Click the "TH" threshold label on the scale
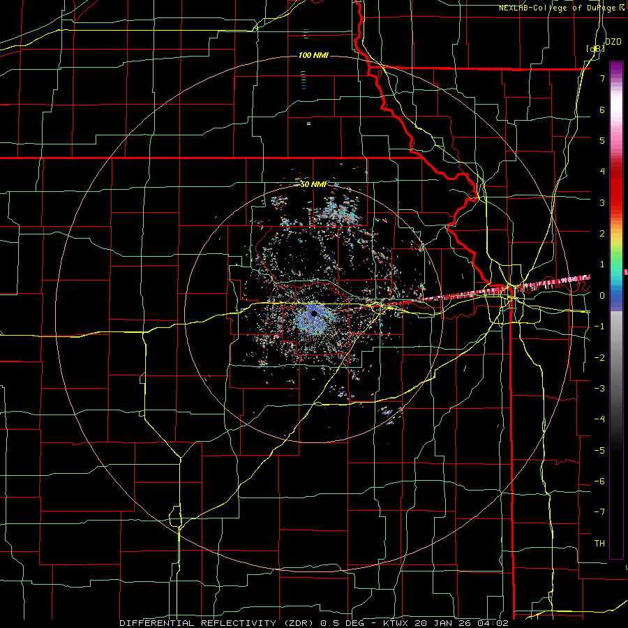 pos(599,544)
